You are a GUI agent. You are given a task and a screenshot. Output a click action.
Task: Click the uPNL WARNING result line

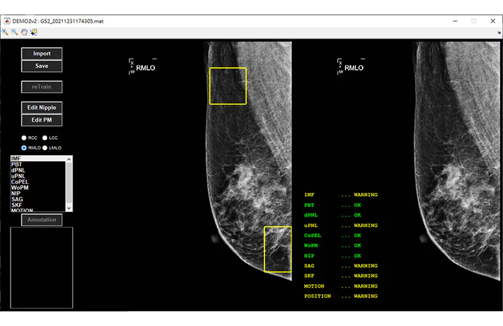coord(341,226)
